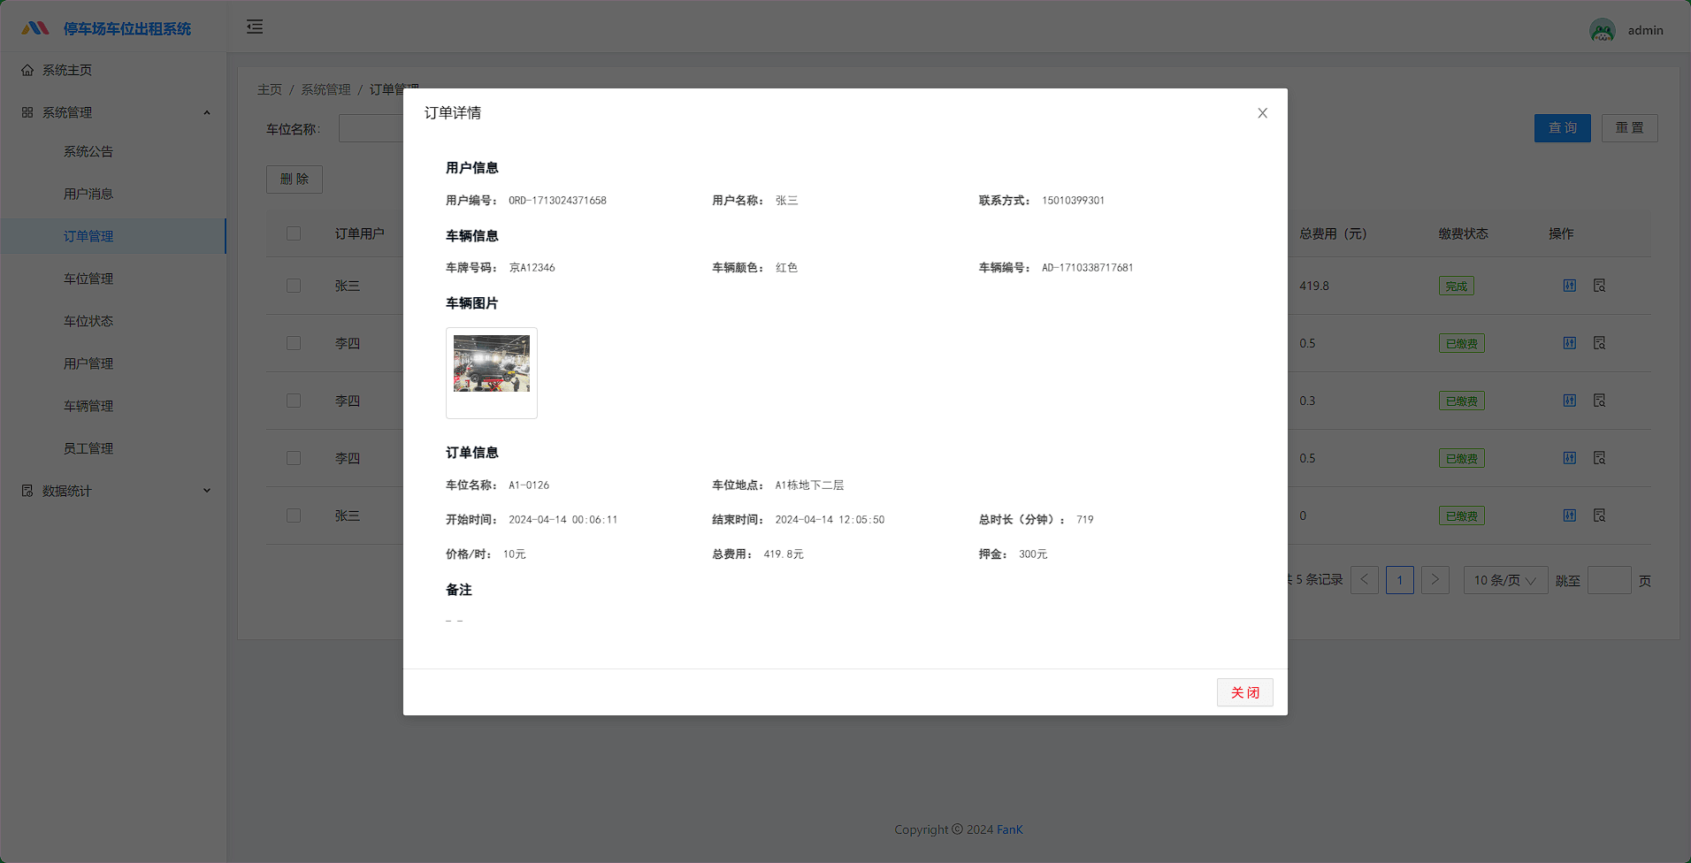The image size is (1691, 863).
Task: Click 主页 breadcrumb link
Action: coord(270,90)
